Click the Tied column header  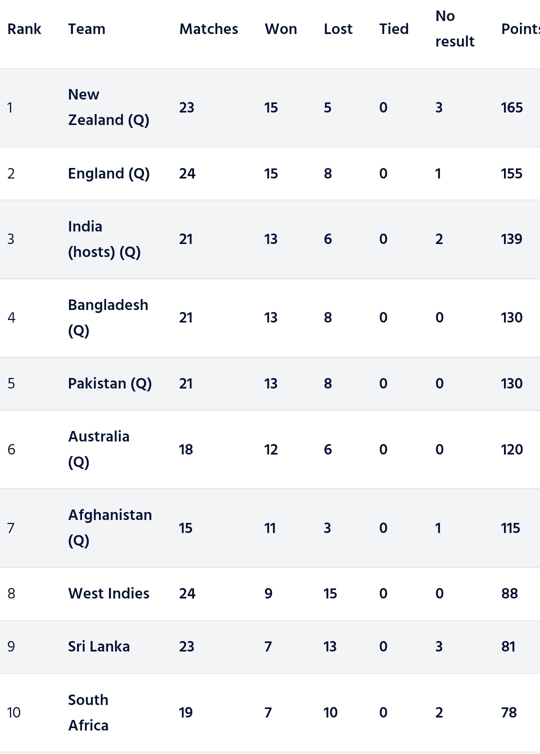[393, 29]
